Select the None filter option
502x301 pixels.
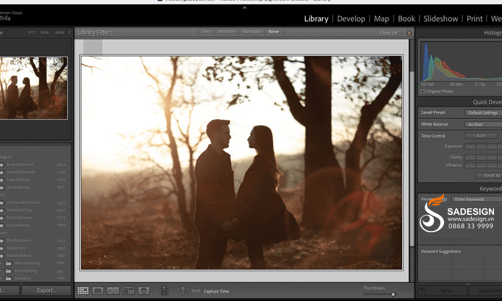274,32
